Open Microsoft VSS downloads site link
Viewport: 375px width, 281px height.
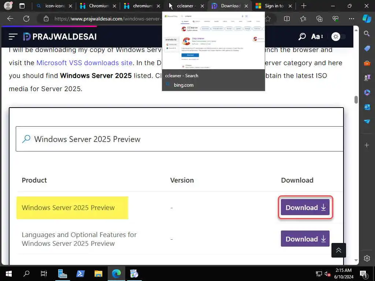[x=85, y=63]
